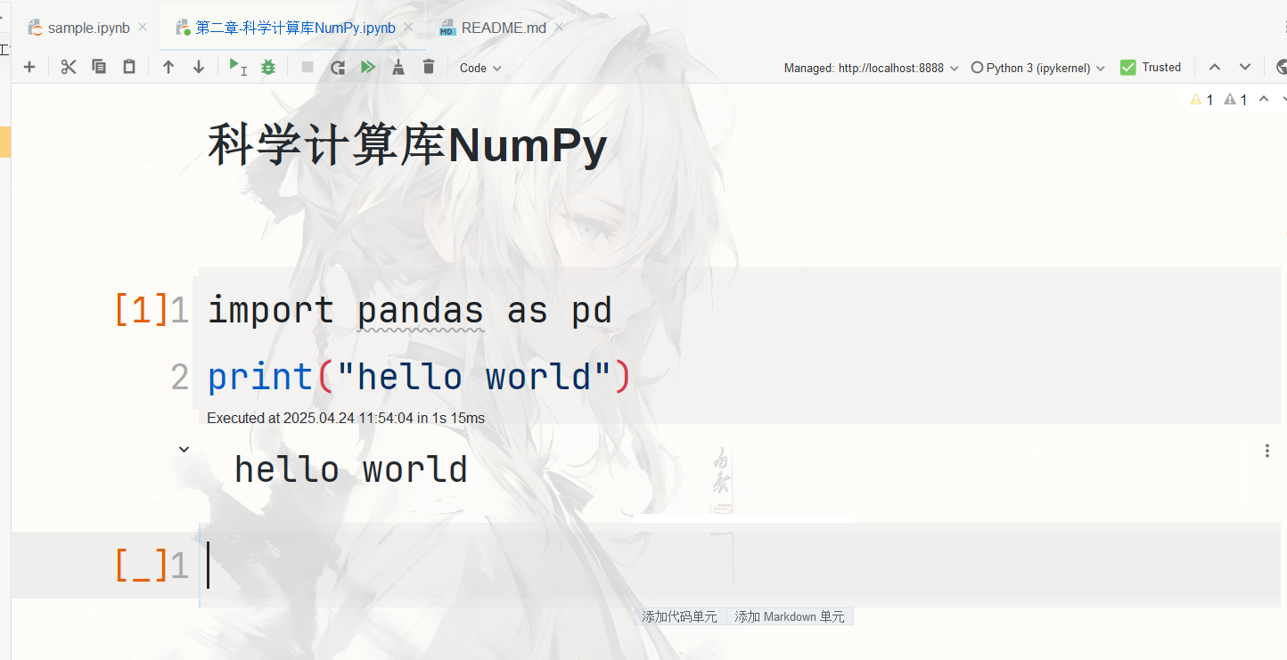The image size is (1287, 660).
Task: Click the import pandas as pd line
Action: coord(410,310)
